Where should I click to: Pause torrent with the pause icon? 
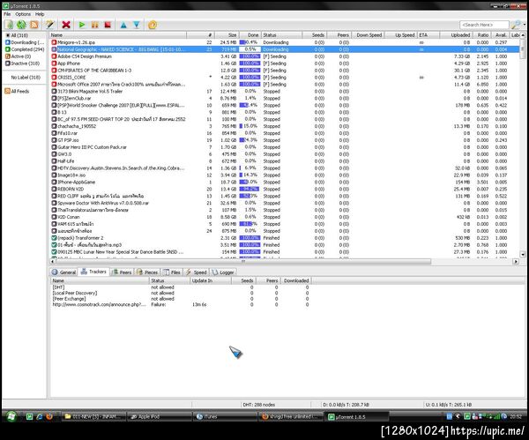(x=95, y=25)
